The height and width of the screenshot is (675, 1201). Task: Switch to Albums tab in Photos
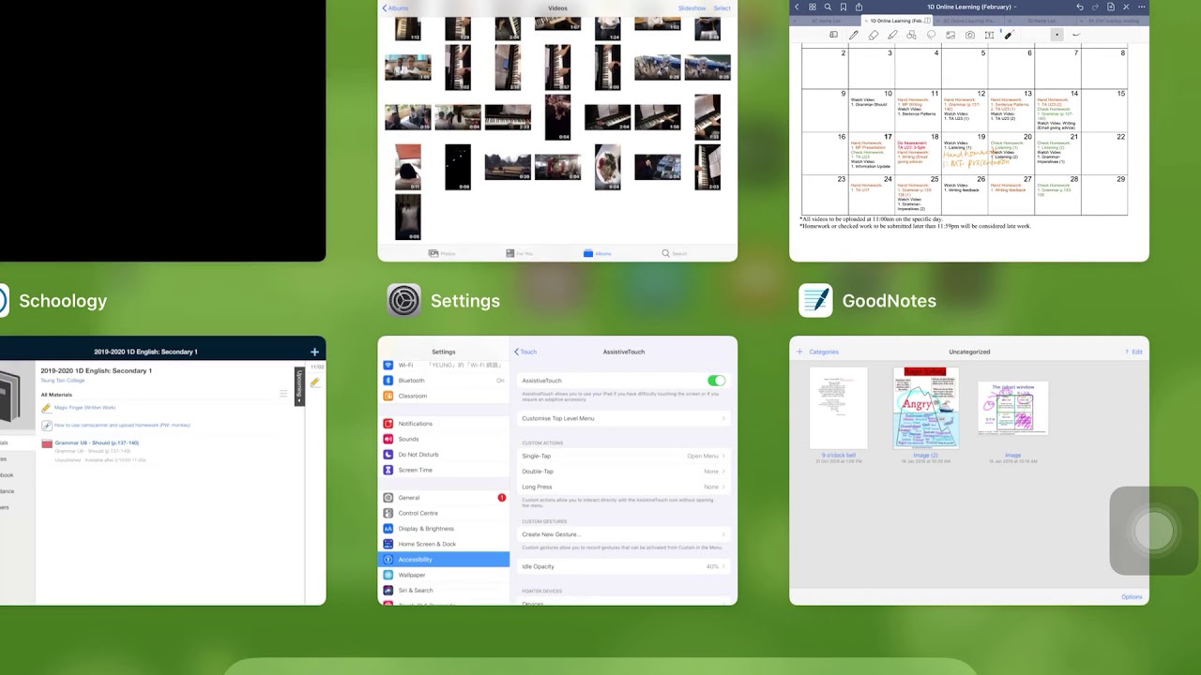tap(597, 253)
